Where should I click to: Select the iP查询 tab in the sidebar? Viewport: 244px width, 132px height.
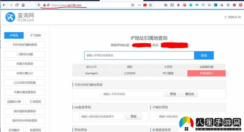(x=14, y=35)
